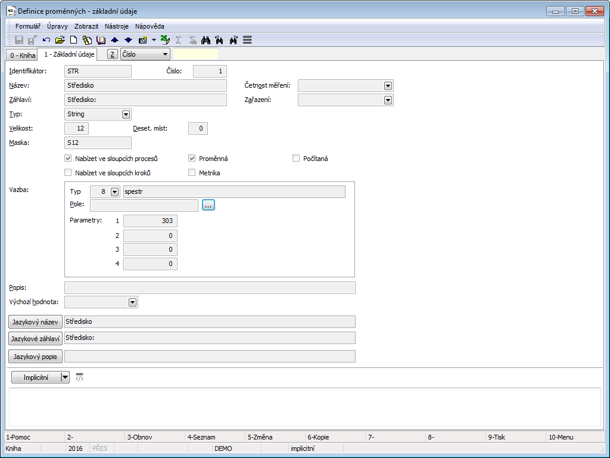
Task: Uncheck 'Nabízet ve sloupcích procesů' checkbox
Action: (68, 159)
